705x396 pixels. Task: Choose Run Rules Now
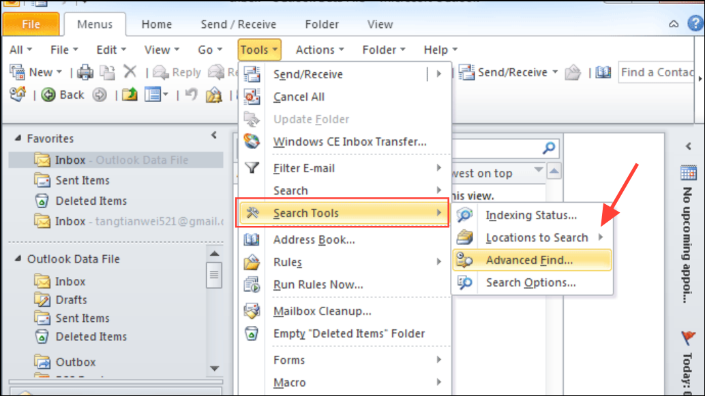point(343,284)
